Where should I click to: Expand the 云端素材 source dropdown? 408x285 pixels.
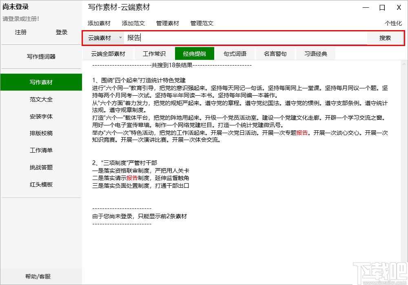pyautogui.click(x=104, y=38)
